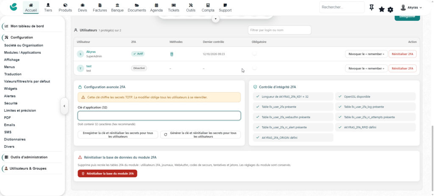Collapse the left sidebar with arrow
This screenshot has height=196, width=434.
[64, 106]
